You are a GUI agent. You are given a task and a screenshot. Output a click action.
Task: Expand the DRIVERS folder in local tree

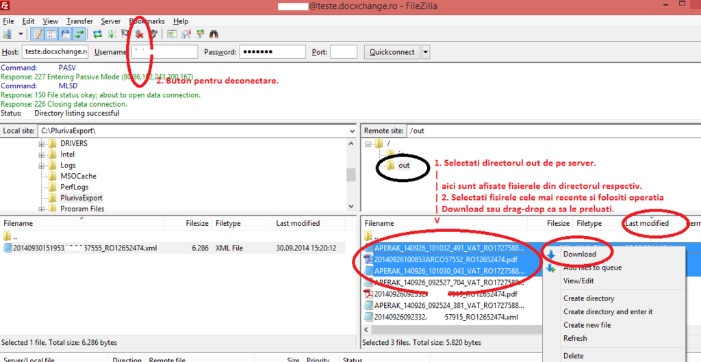click(42, 144)
